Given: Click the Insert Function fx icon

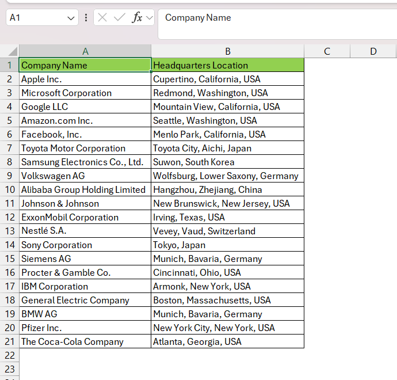Looking at the screenshot, I should (137, 17).
